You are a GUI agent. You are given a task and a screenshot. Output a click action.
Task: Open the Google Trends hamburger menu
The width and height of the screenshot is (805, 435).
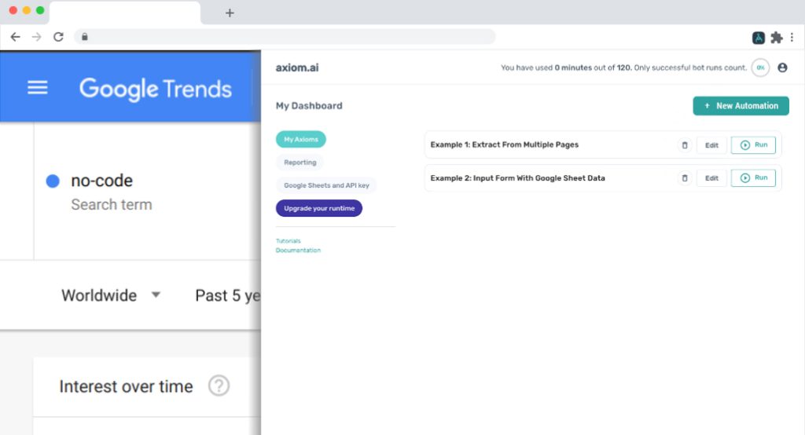(38, 87)
